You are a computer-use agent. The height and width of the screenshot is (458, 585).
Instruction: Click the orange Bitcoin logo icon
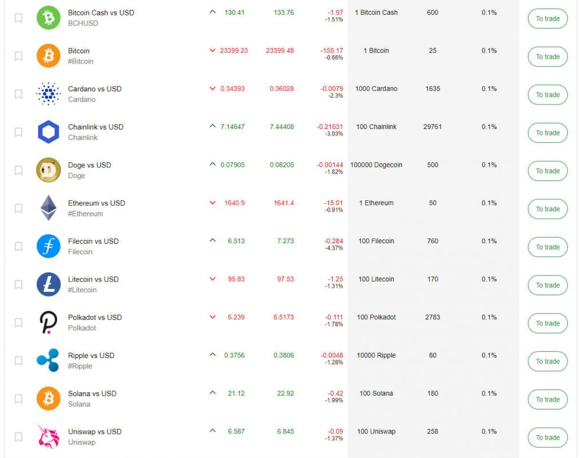pyautogui.click(x=49, y=56)
